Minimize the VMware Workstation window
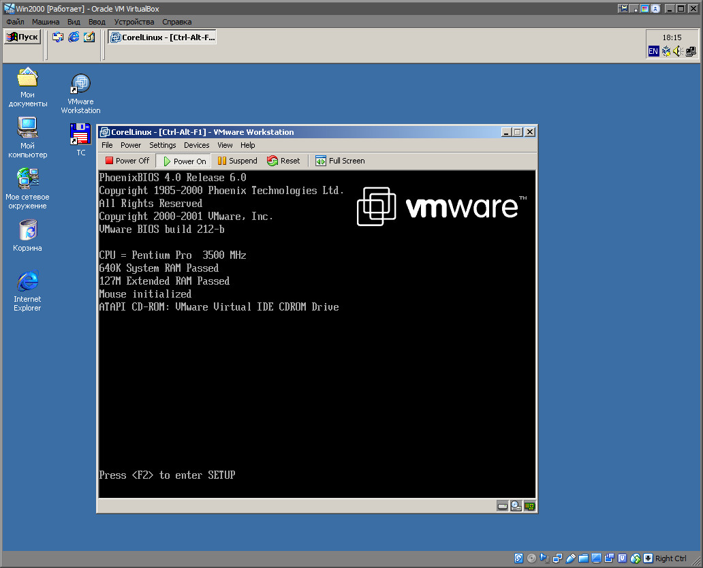703x568 pixels. (x=507, y=132)
